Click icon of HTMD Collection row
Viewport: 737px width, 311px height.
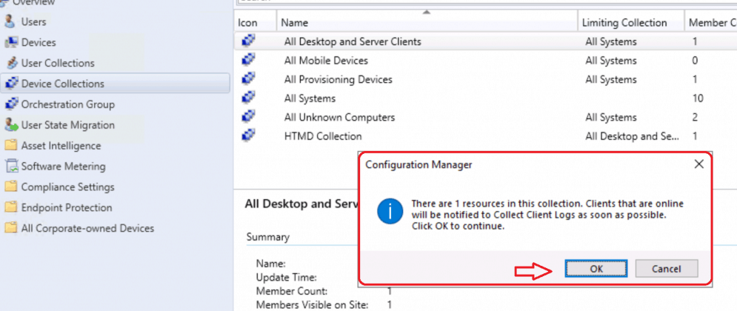coord(248,136)
